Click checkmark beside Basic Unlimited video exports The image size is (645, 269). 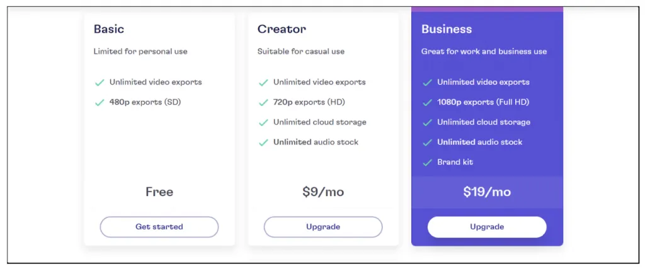100,83
